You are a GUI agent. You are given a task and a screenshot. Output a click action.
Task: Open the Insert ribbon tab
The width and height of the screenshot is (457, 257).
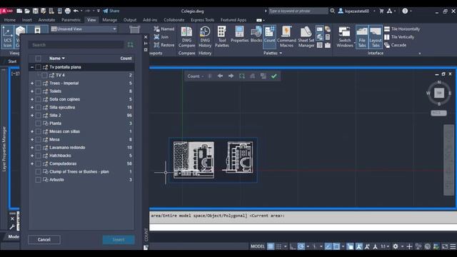[x=27, y=20]
